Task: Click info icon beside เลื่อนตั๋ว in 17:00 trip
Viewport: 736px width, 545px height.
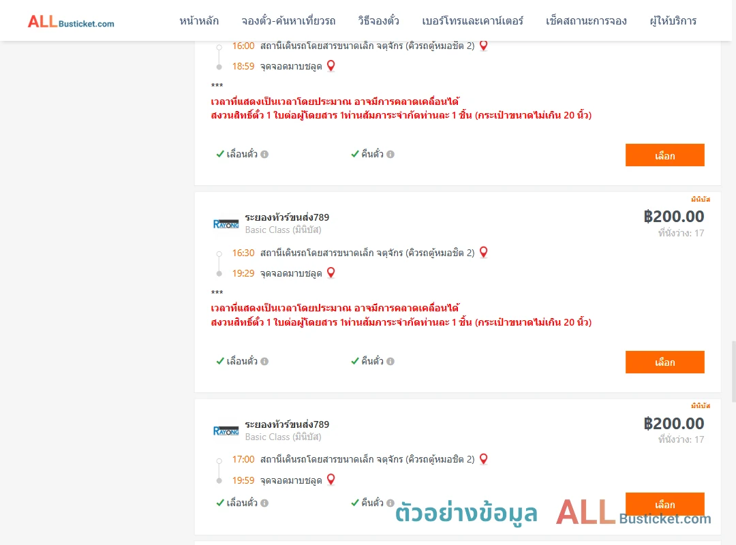Action: [264, 503]
